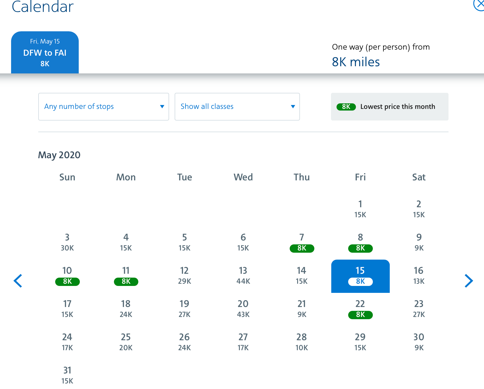Viewport: 484px width, 389px height.
Task: Choose May 13 at 44K miles
Action: pyautogui.click(x=243, y=276)
